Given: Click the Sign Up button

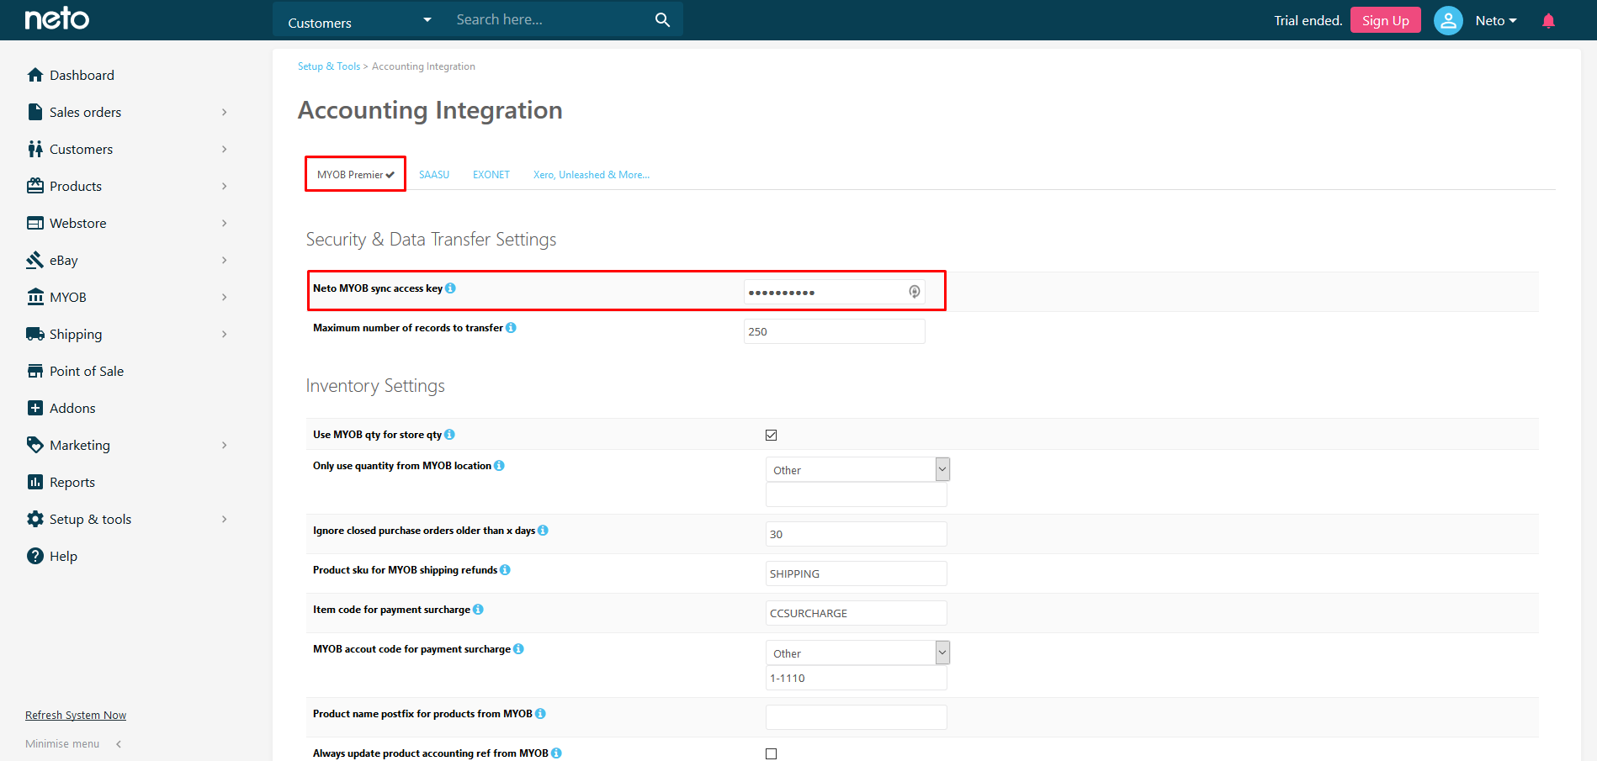Looking at the screenshot, I should pyautogui.click(x=1385, y=20).
